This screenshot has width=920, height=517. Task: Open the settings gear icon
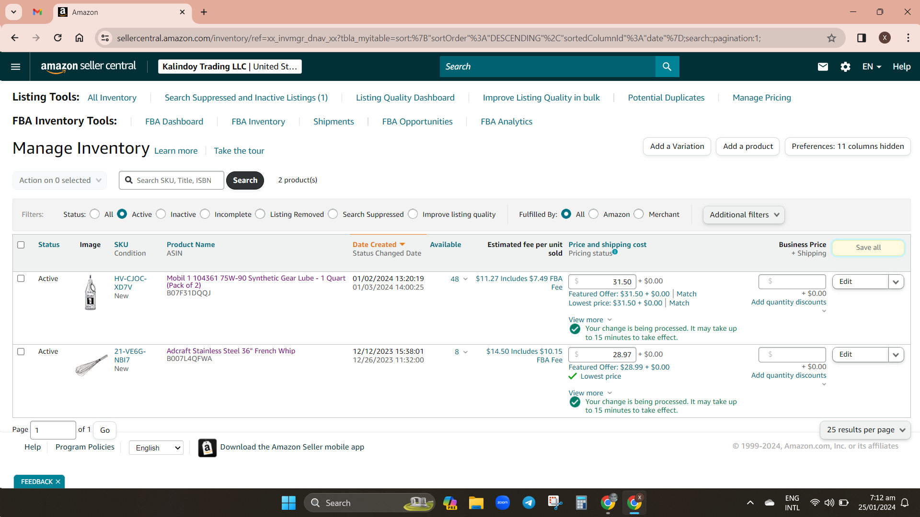[845, 67]
